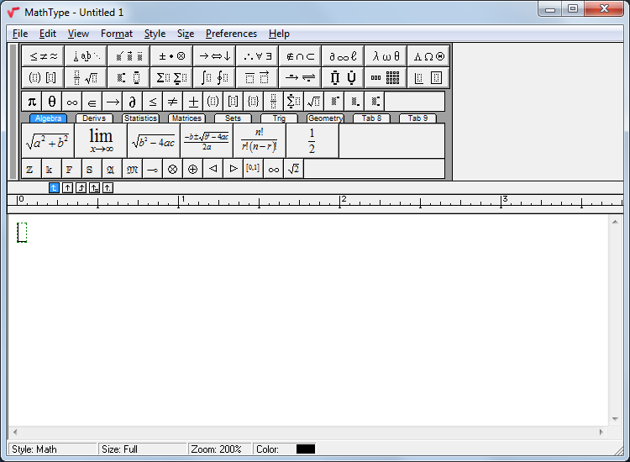The image size is (630, 462).
Task: Insert the pi symbol from the small bar
Action: click(31, 102)
